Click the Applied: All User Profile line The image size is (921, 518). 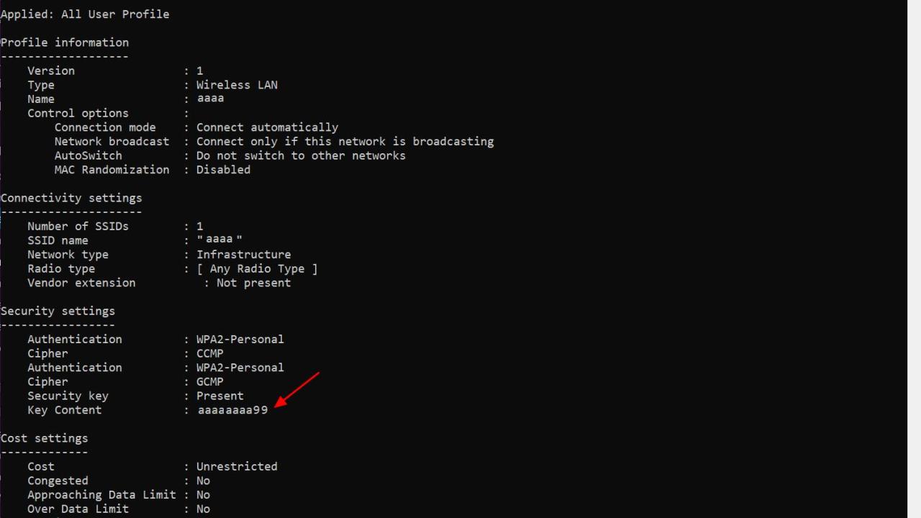pyautogui.click(x=85, y=14)
